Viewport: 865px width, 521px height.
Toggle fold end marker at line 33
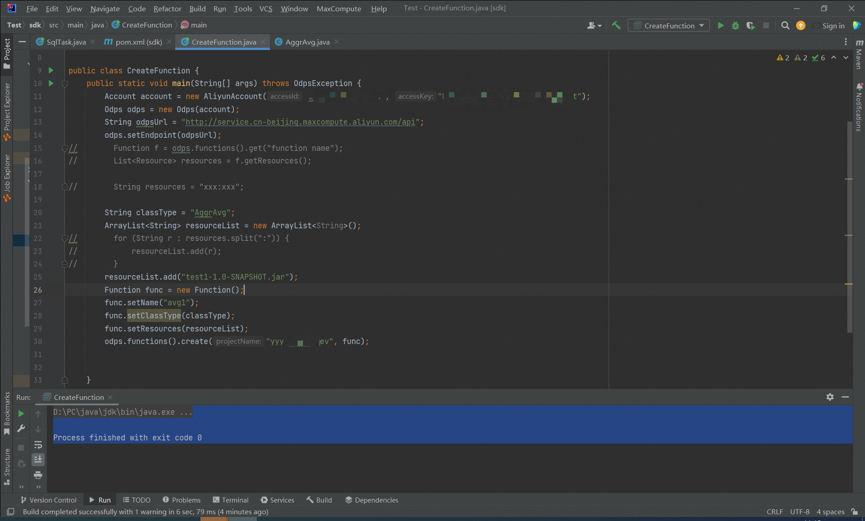(x=65, y=380)
